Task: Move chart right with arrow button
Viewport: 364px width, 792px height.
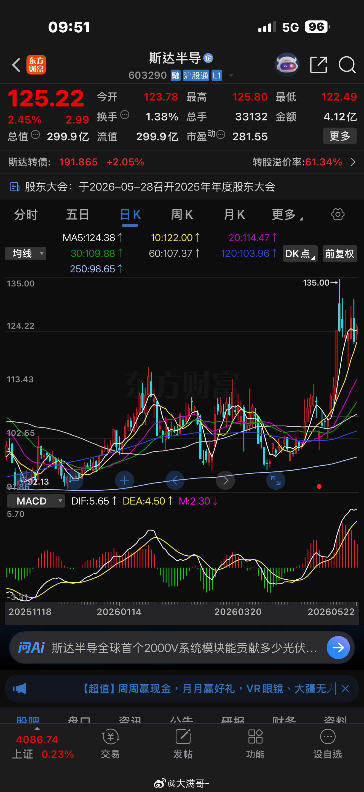Action: [x=226, y=480]
